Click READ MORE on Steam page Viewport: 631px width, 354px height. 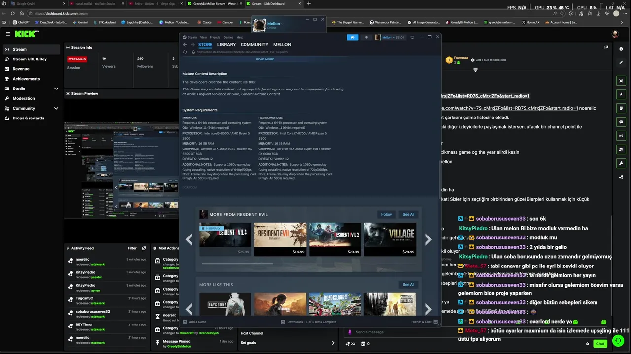click(265, 59)
